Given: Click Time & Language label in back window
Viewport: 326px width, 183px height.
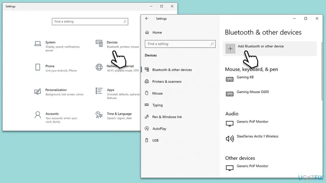Looking at the screenshot, I should coord(119,114).
